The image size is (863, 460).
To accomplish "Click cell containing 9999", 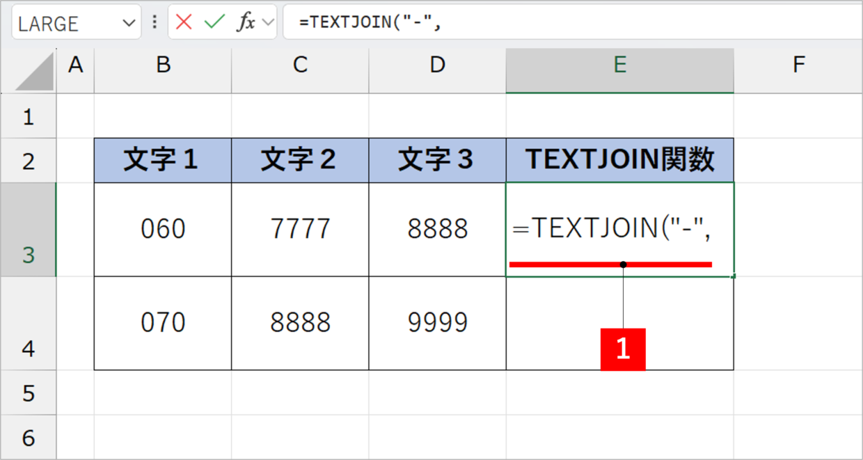I will pos(437,323).
